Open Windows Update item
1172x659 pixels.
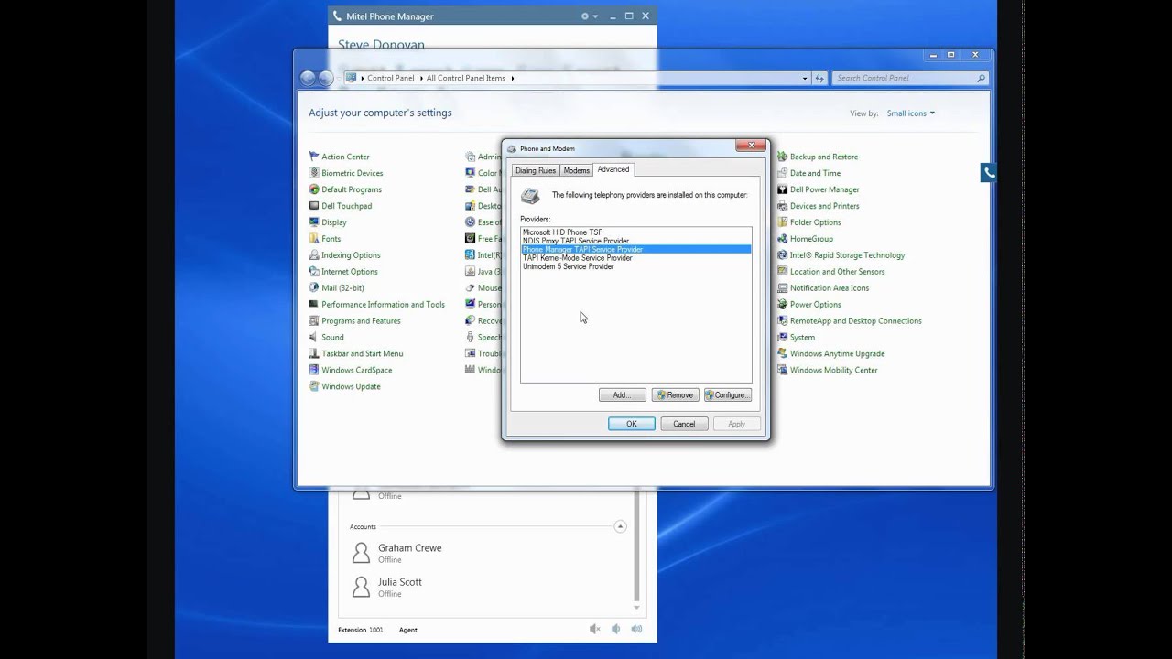(x=351, y=387)
